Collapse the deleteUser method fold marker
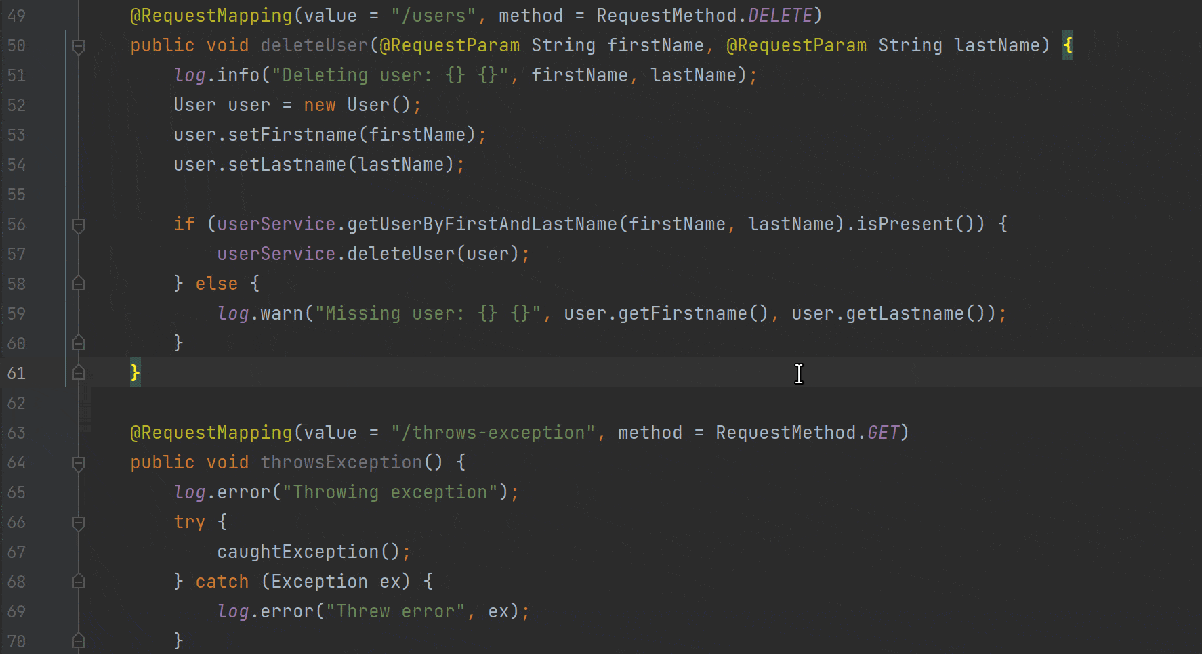1202x654 pixels. 79,46
